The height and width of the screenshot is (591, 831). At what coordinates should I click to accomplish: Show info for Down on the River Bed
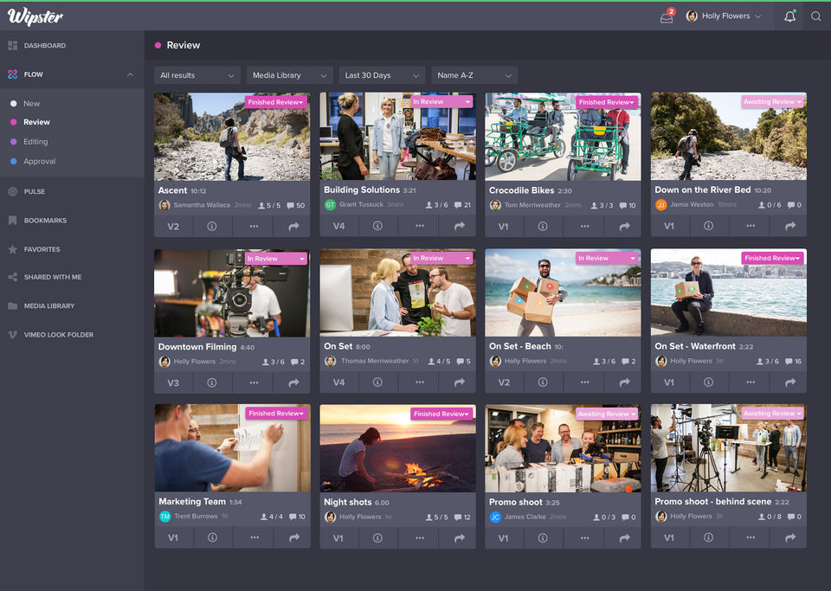pos(708,226)
